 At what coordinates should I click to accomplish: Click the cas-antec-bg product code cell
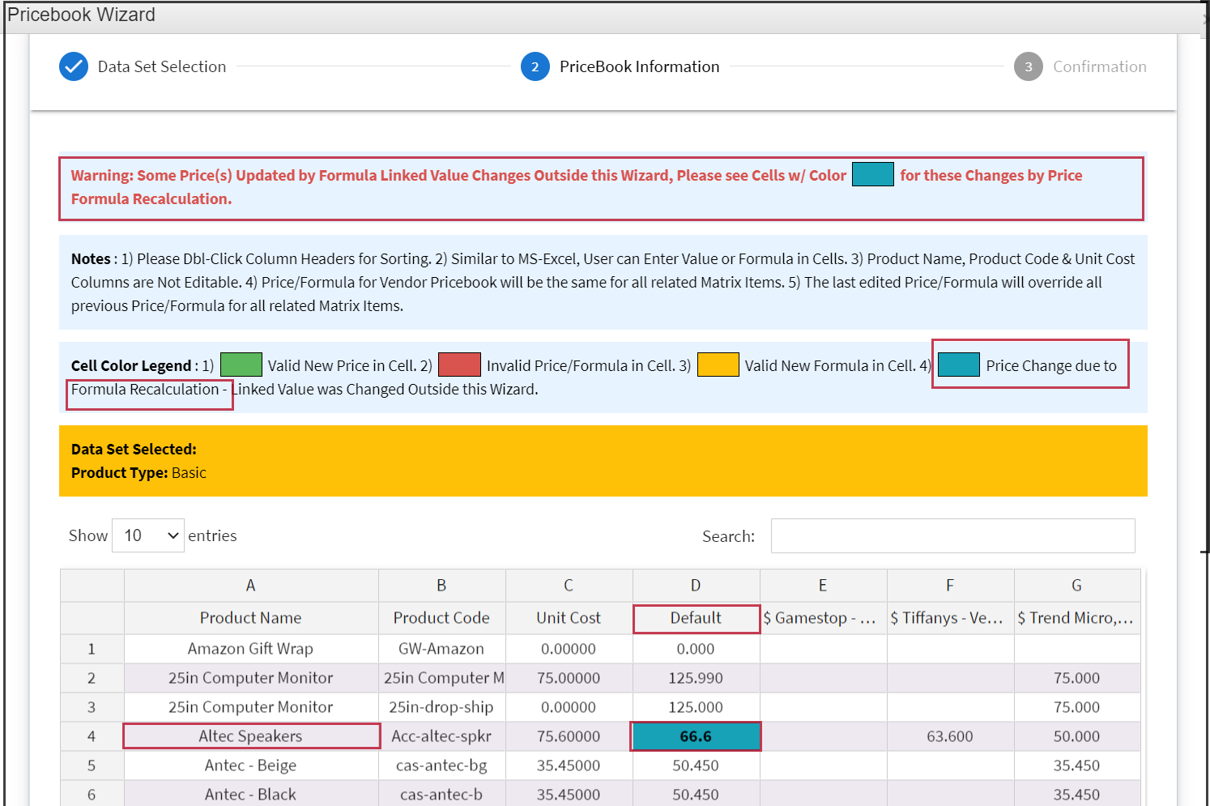click(441, 765)
